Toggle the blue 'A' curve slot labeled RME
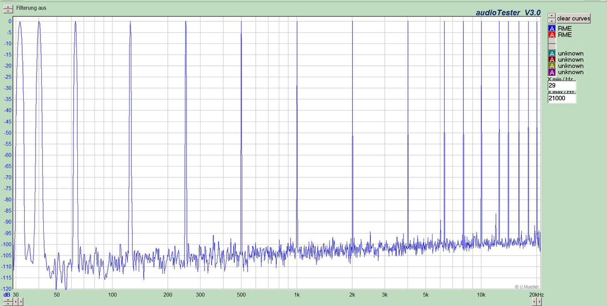 (x=552, y=28)
